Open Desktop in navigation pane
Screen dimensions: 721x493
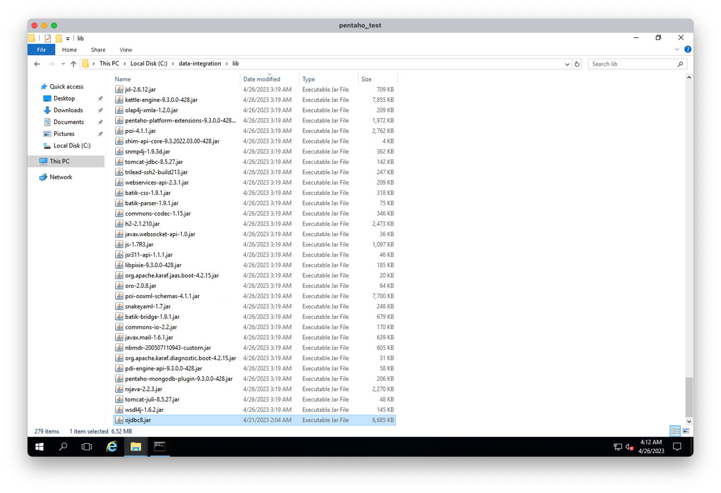point(64,98)
